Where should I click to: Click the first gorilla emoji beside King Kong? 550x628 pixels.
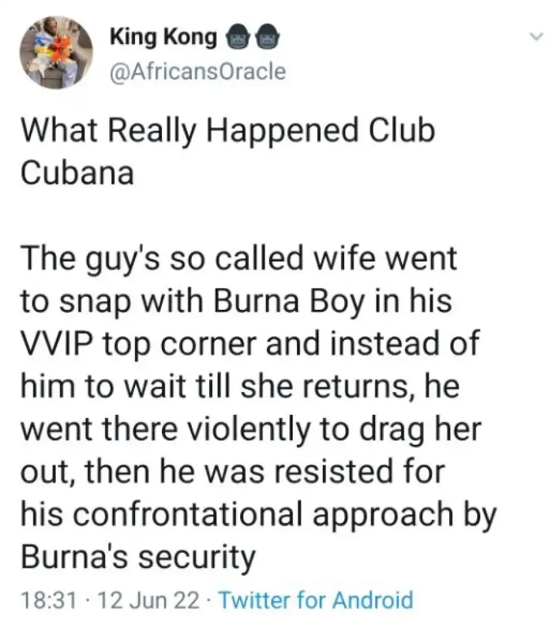pyautogui.click(x=238, y=39)
